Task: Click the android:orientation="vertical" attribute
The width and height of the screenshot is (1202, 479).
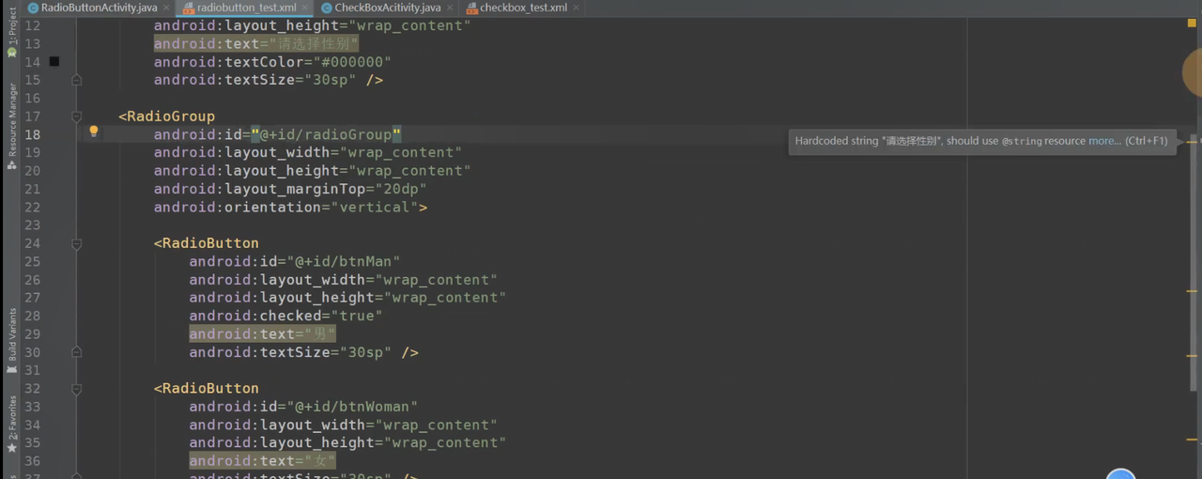Action: tap(286, 208)
